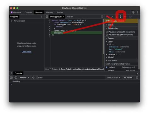Click the No Issues button
Image resolution: width=149 pixels, height=114 pixels.
coord(128,78)
